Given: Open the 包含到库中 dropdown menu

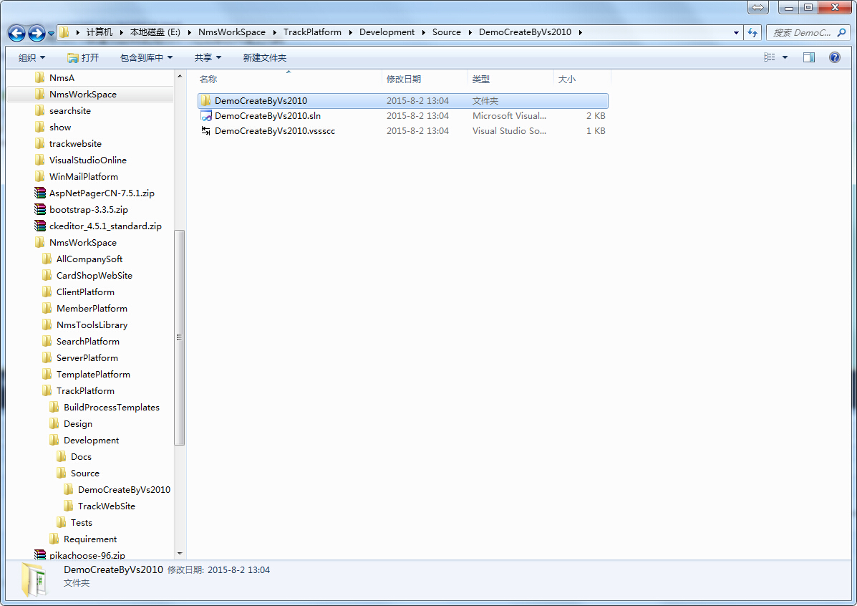Looking at the screenshot, I should [x=147, y=57].
